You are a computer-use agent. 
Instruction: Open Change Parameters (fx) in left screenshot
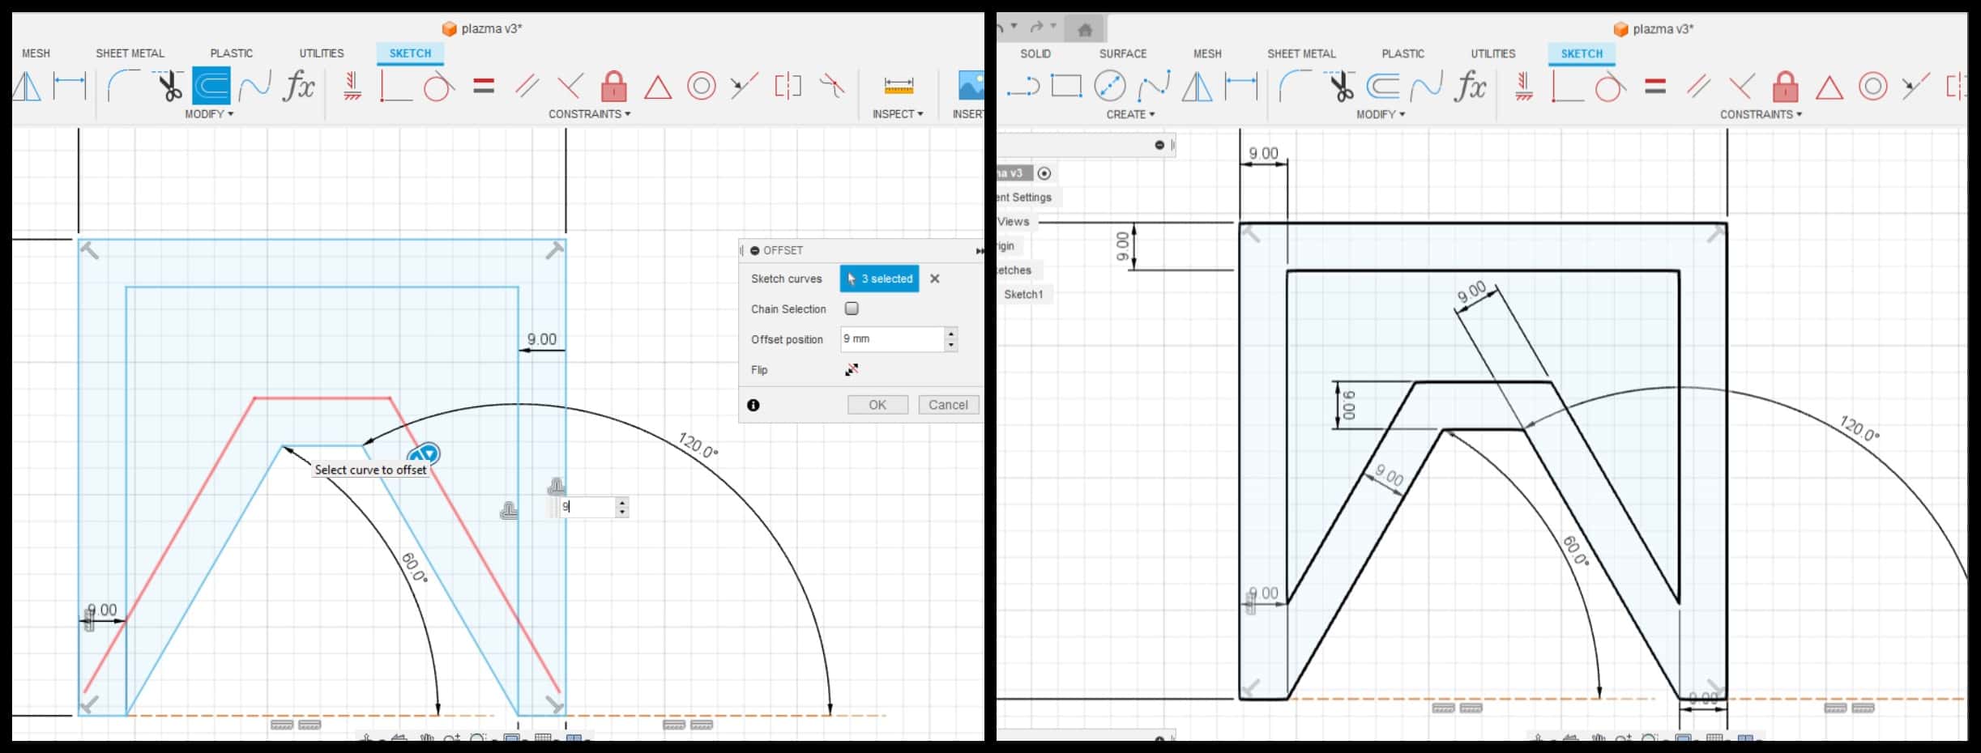click(x=298, y=86)
